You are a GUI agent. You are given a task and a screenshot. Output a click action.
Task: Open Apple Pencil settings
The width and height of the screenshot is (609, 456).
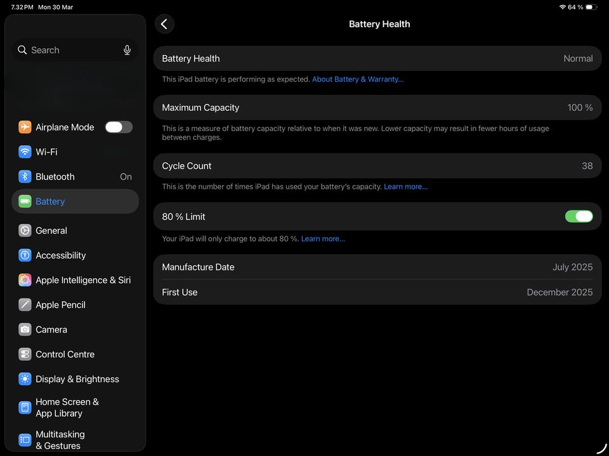[75, 305]
